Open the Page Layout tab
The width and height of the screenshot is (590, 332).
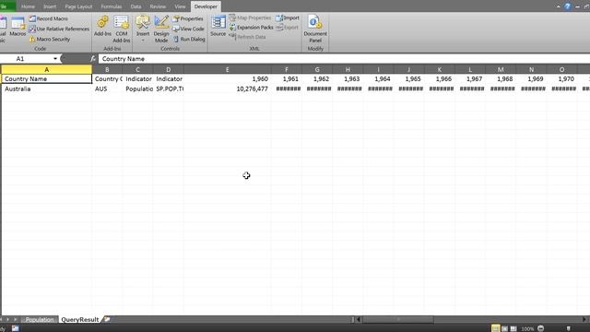tap(78, 6)
